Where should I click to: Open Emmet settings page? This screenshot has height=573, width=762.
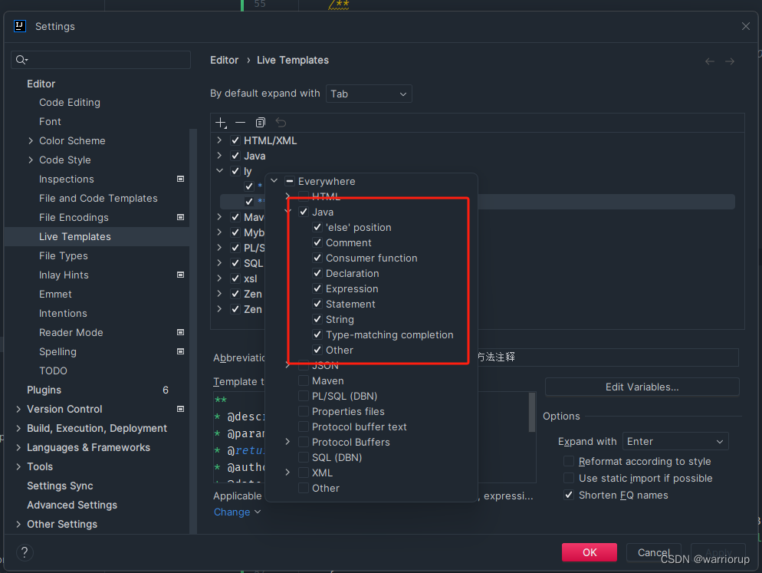tap(55, 295)
